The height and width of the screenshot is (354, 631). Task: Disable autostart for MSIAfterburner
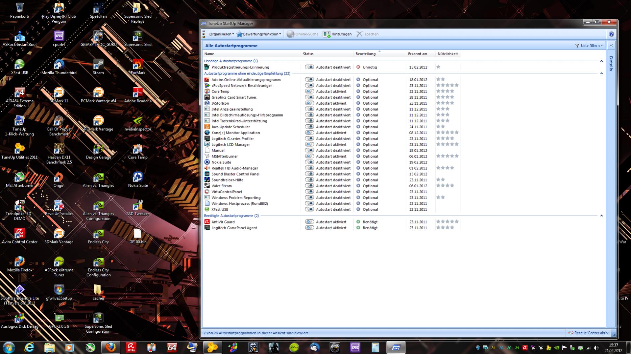pyautogui.click(x=309, y=156)
